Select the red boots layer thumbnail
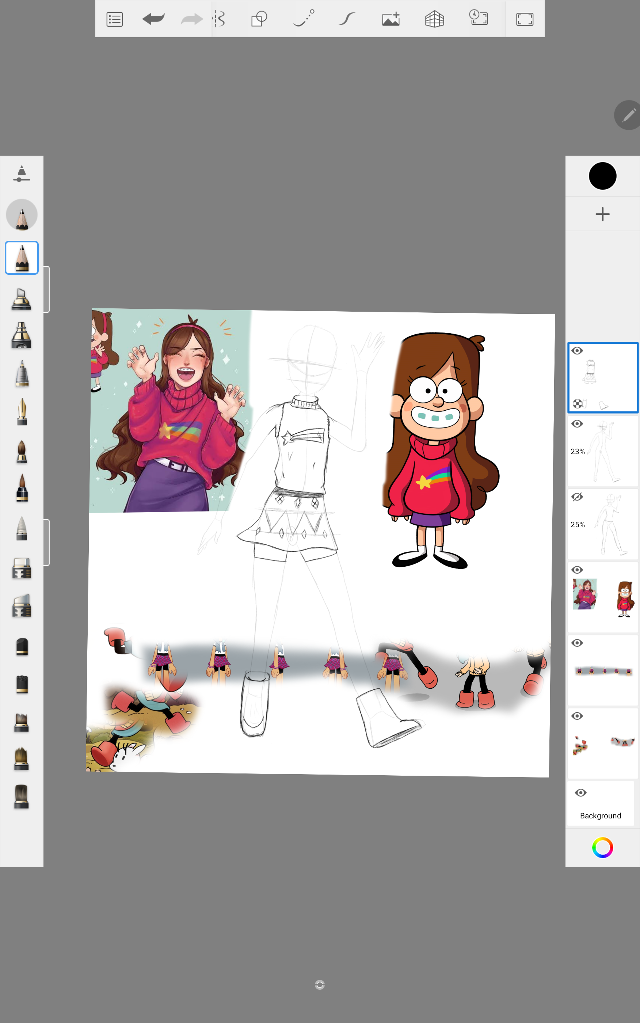Viewport: 640px width, 1023px height. click(603, 743)
